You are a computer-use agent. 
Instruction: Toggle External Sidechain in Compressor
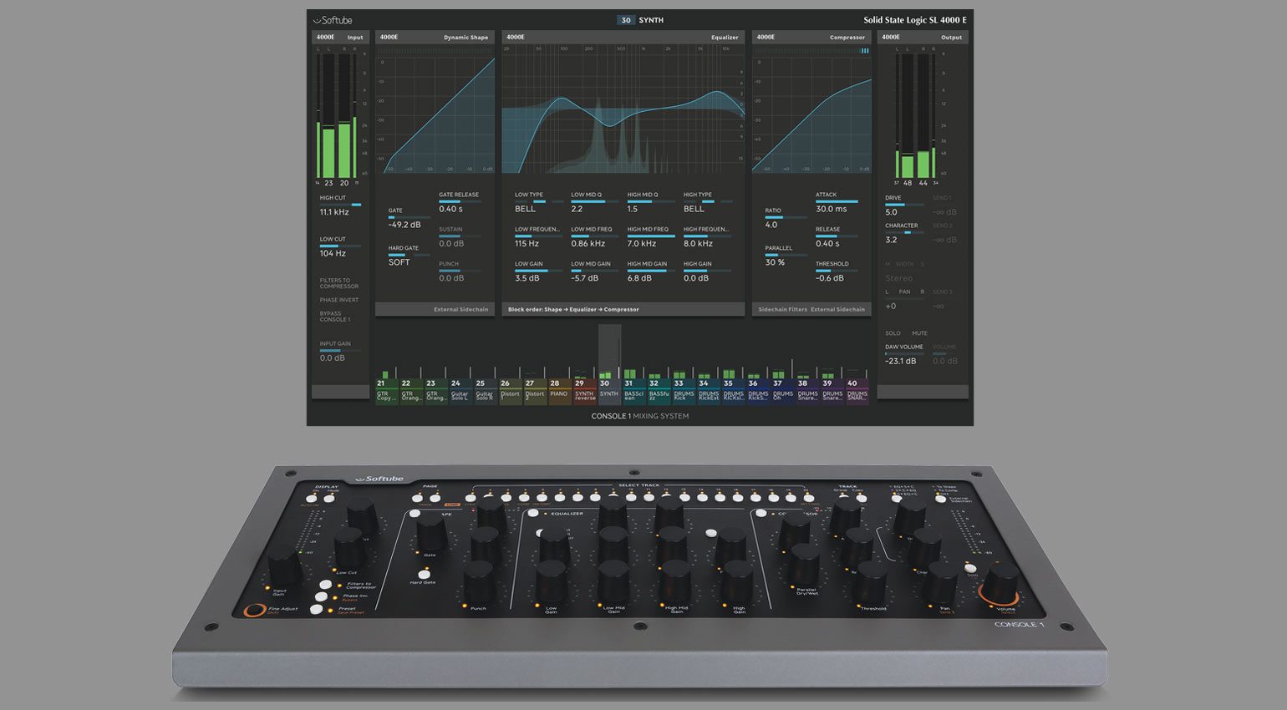837,309
